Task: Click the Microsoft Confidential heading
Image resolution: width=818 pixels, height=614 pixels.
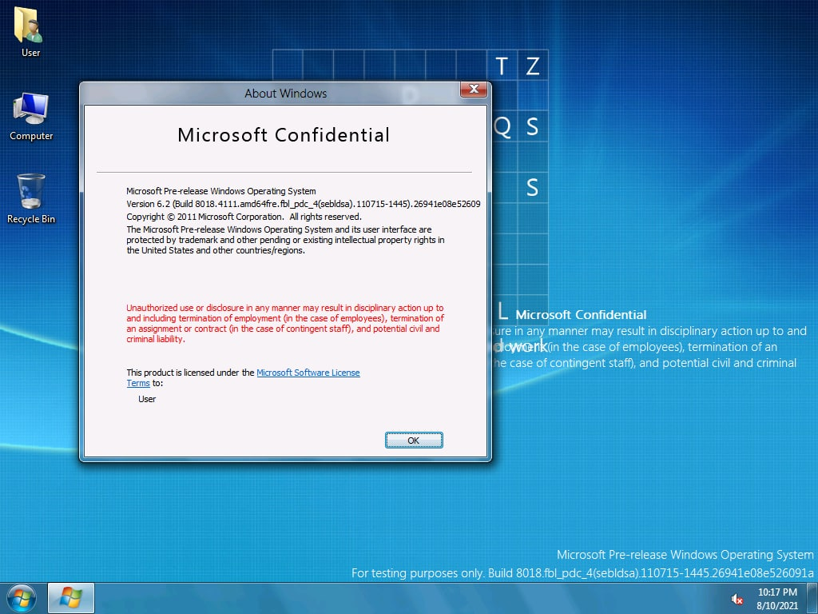Action: 284,134
